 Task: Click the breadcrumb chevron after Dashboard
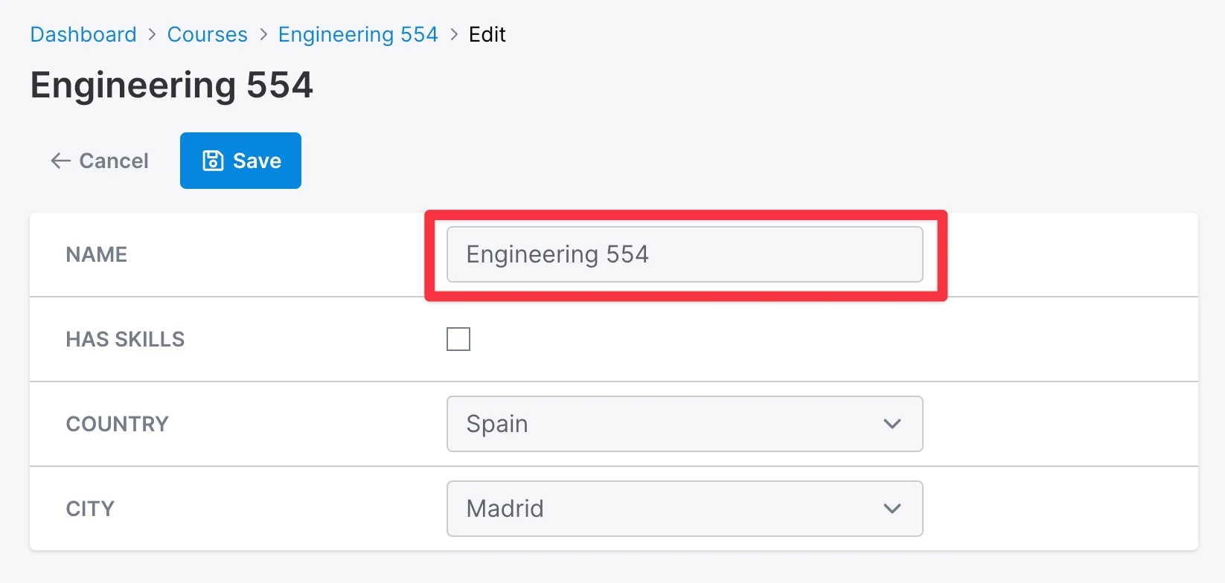click(x=152, y=35)
